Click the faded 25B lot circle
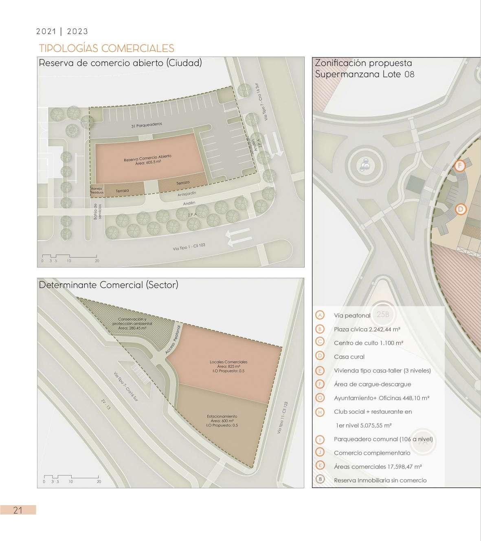 [x=383, y=314]
